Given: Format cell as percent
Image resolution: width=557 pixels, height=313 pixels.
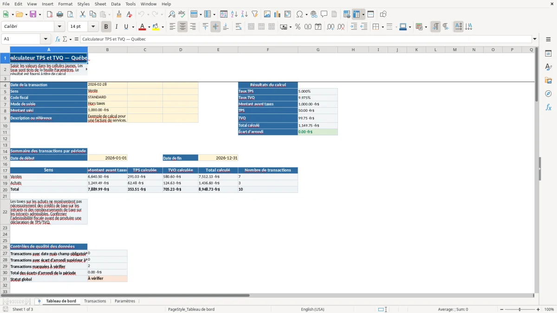Looking at the screenshot, I should point(298,27).
